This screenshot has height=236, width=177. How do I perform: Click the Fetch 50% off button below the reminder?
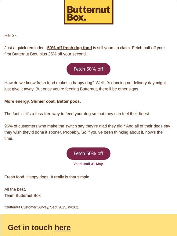[x=88, y=69]
